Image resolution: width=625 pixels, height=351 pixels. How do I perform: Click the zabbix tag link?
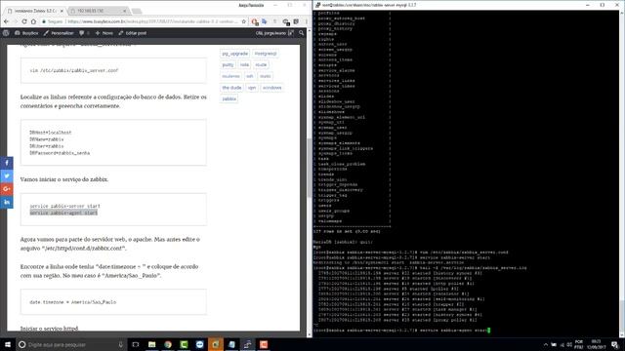pos(229,98)
